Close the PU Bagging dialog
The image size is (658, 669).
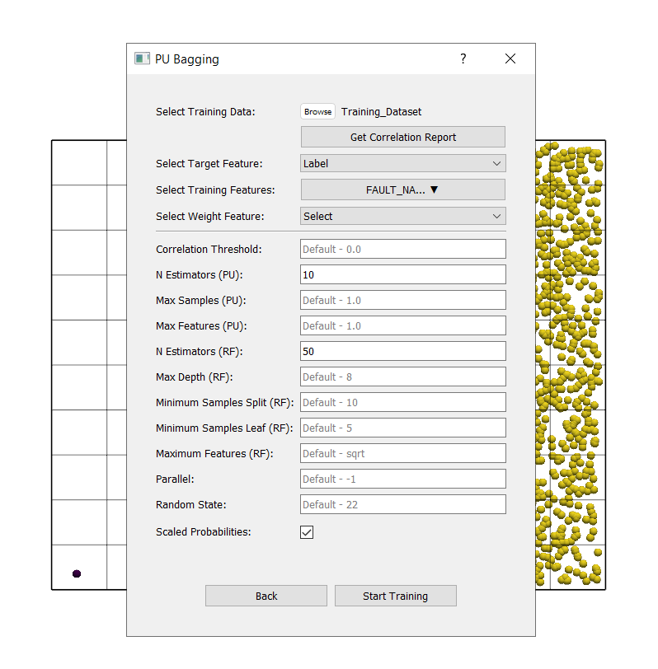(510, 59)
